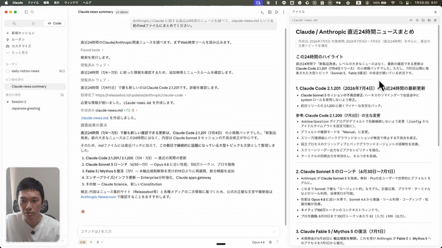This screenshot has width=442, height=248.
Task: Click Wi-Fi icon in menu bar
Action: (393, 3)
